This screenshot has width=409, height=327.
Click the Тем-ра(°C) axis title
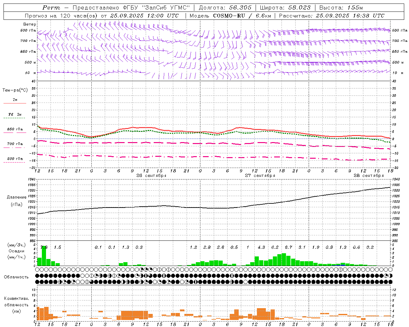15,90
